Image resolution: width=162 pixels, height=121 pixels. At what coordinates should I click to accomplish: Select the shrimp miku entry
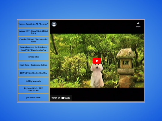(x=34, y=57)
